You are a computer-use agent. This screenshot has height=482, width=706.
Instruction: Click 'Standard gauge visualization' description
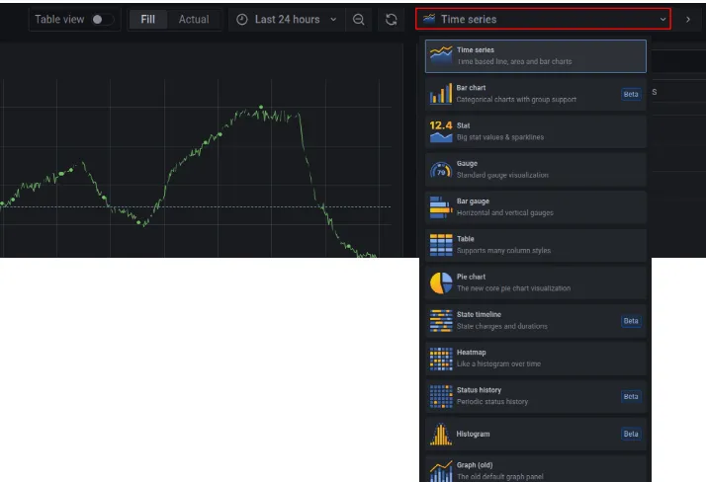[x=502, y=175]
